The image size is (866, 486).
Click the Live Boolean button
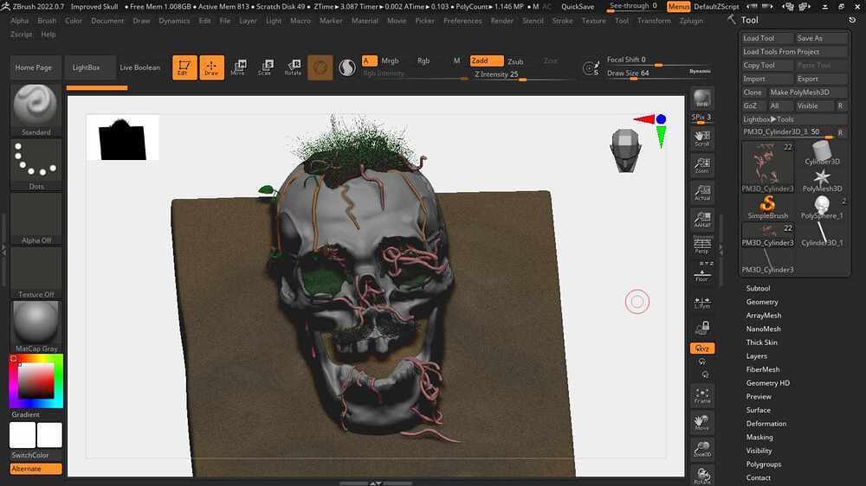[139, 67]
